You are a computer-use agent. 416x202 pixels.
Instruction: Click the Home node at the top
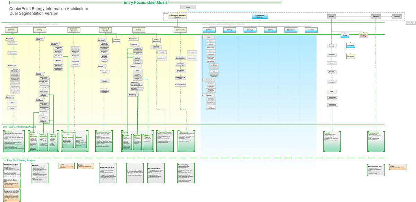tap(188, 7)
